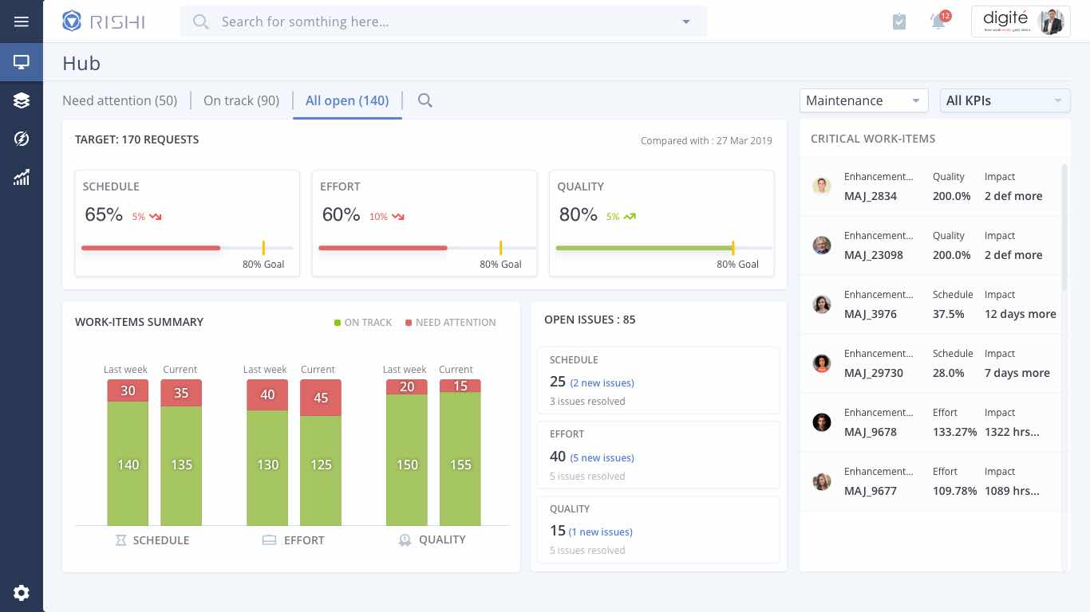Screen dimensions: 1090x612
Task: Click the lightning bolt sidebar icon
Action: (22, 139)
